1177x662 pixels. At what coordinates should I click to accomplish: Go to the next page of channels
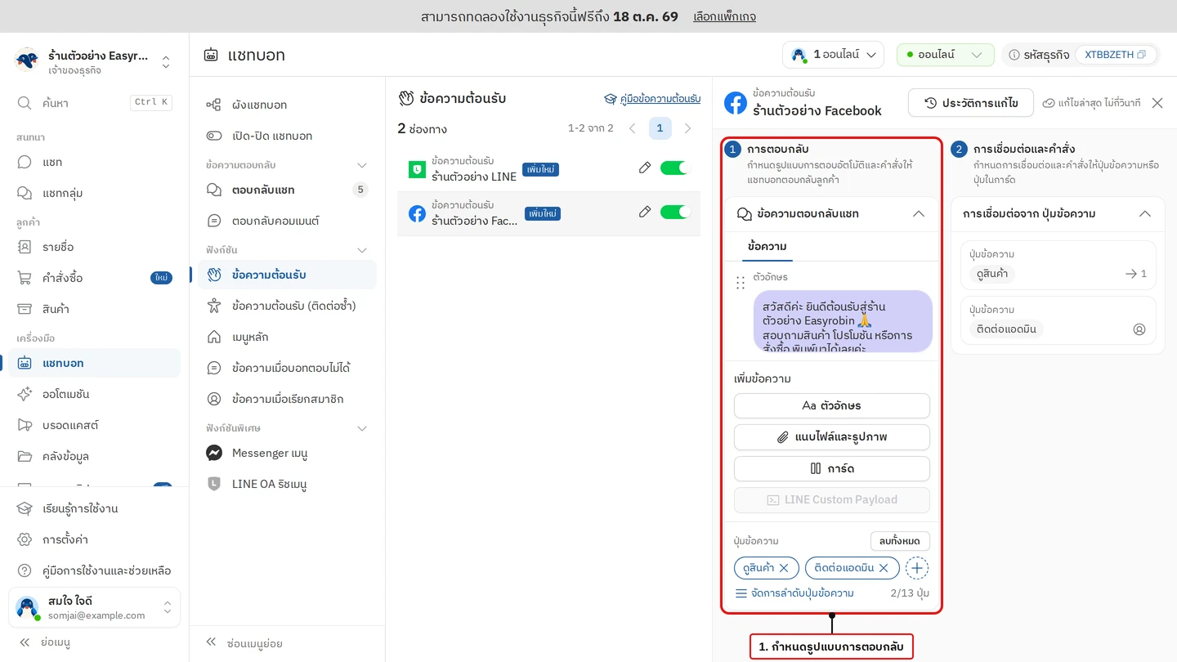coord(687,128)
